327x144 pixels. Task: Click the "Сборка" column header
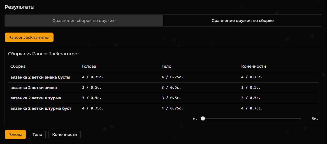click(x=18, y=67)
